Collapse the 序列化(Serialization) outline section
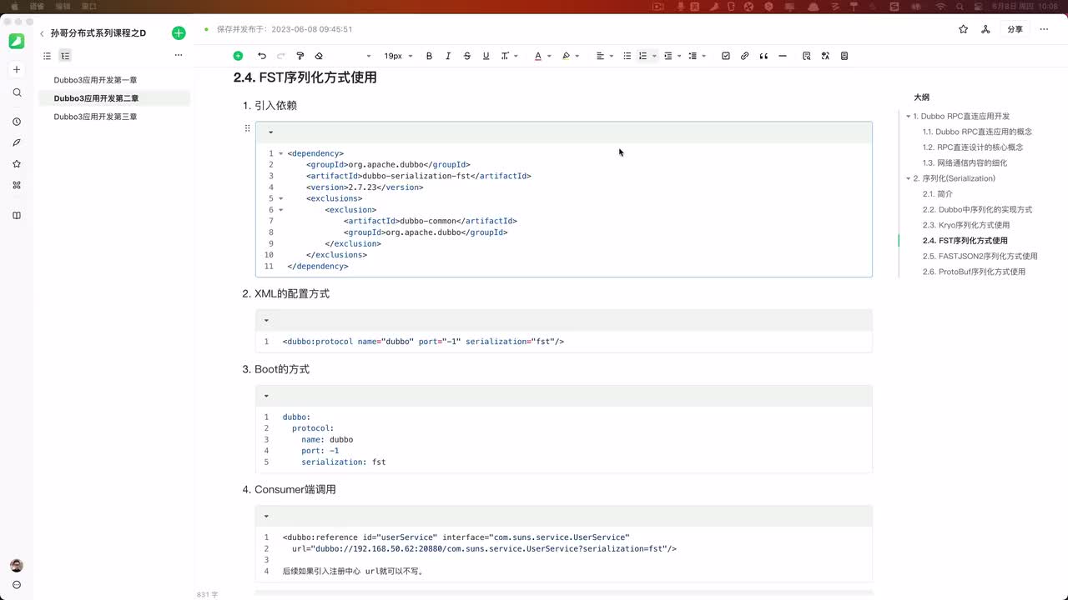Image resolution: width=1068 pixels, height=600 pixels. 909,178
